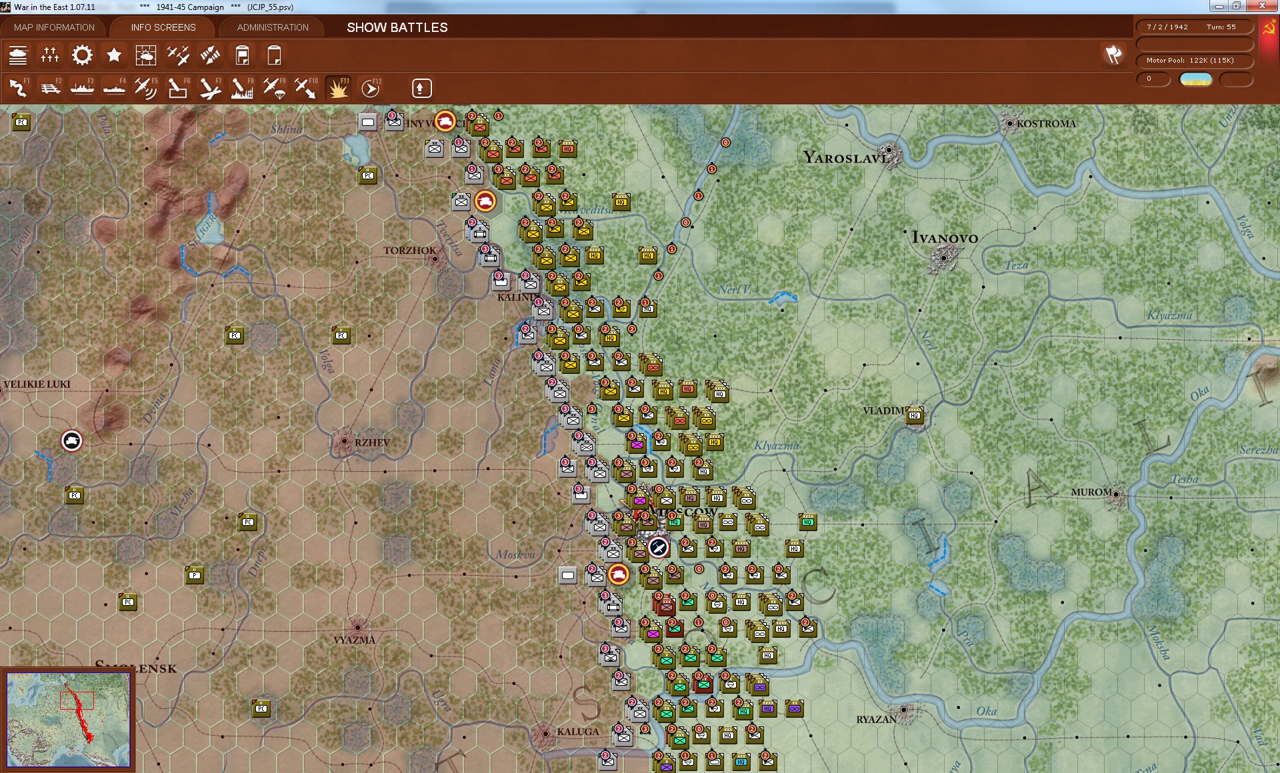The height and width of the screenshot is (773, 1280).
Task: Switch to the Map Information tab
Action: 54,27
